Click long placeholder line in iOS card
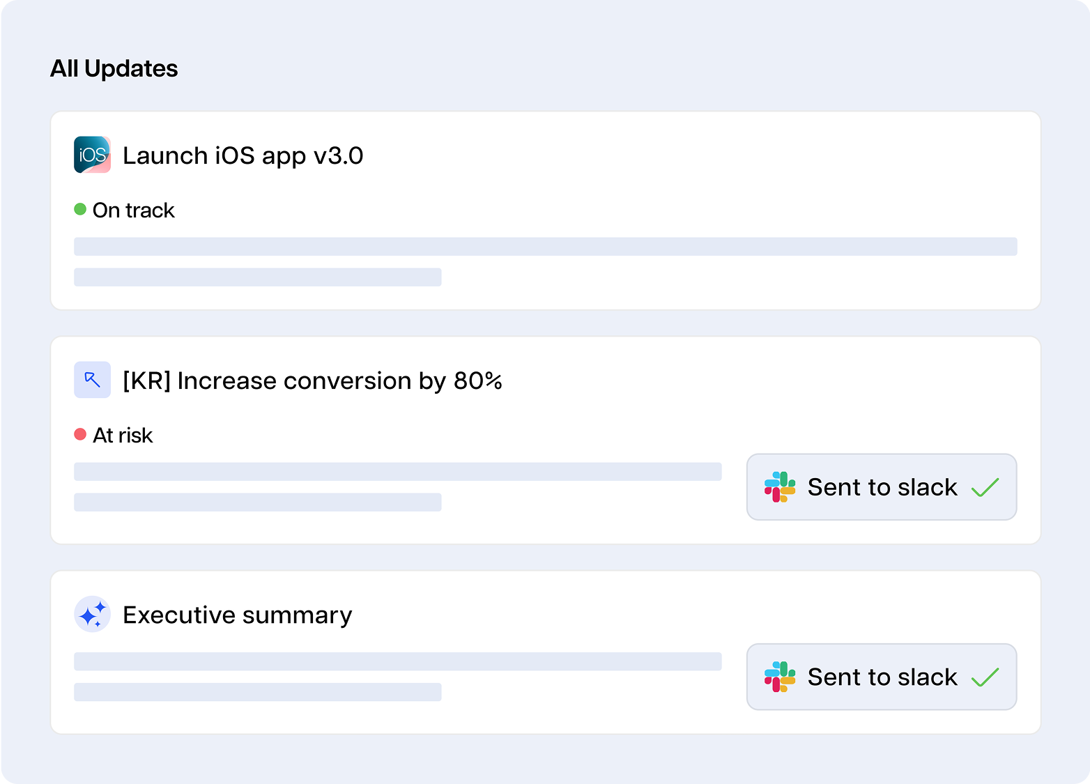This screenshot has height=784, width=1090. (x=546, y=247)
